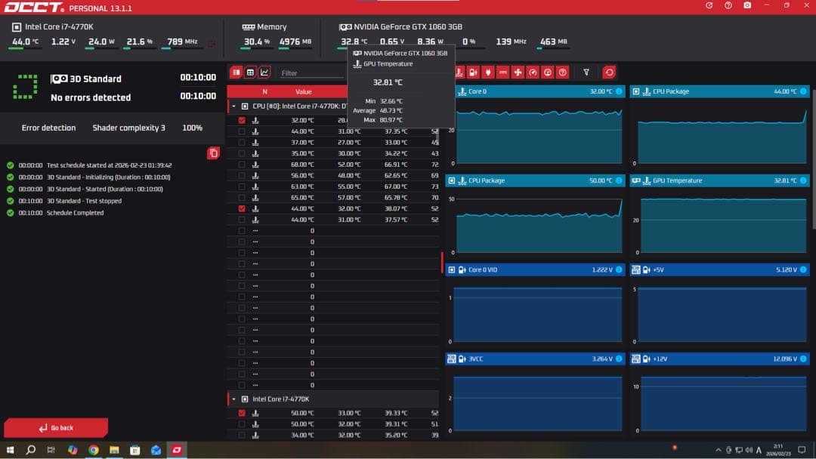Collapse the CPU [#0] Intel Core i7-4770K group
The width and height of the screenshot is (816, 459).
pos(233,106)
